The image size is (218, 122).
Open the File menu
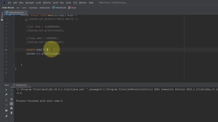click(10, 3)
